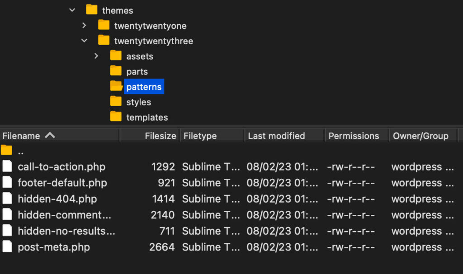Click the Last modified column header
The height and width of the screenshot is (274, 463).
(x=276, y=136)
